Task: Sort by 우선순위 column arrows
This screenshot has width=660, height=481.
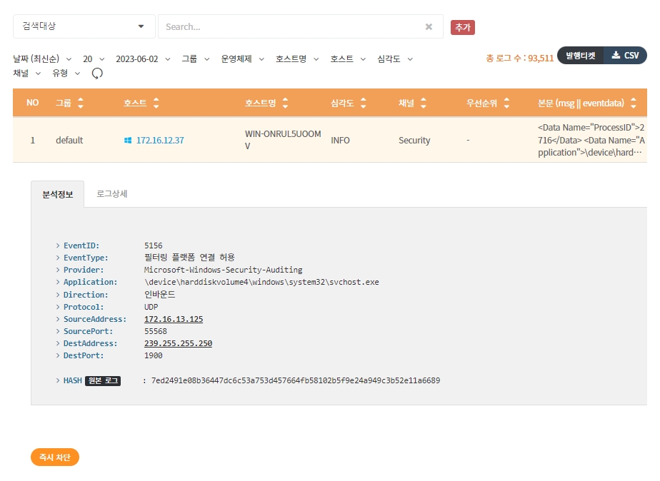Action: click(x=506, y=103)
